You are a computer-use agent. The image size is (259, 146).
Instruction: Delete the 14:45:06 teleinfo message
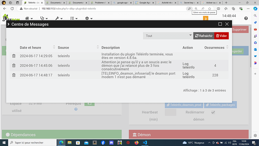[14, 65]
